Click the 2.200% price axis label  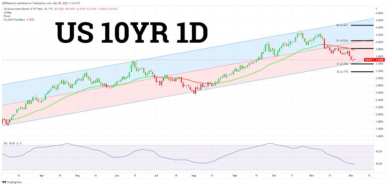click(x=379, y=107)
